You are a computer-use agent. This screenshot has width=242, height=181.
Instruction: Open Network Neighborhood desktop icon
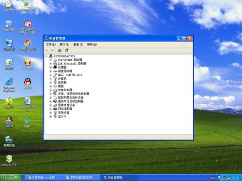[x=9, y=45]
